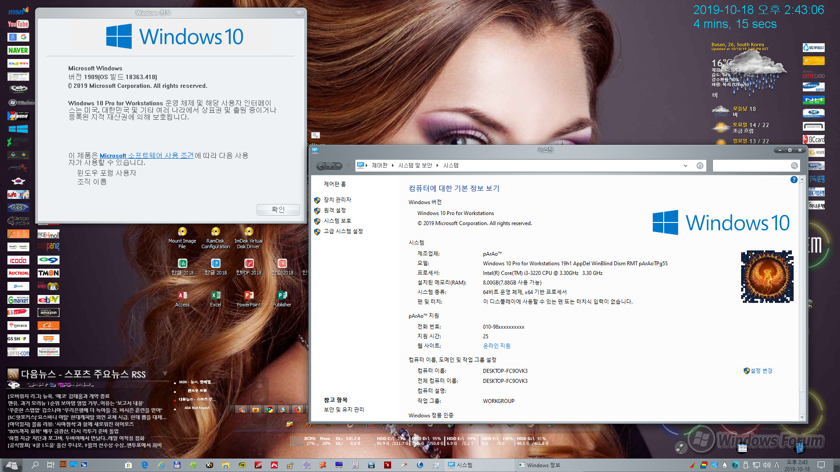
Task: Open Microsoft Edge from the taskbar
Action: point(144,465)
